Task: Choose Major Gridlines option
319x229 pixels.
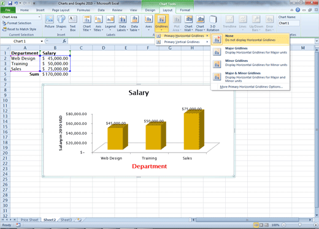Action: [250, 51]
